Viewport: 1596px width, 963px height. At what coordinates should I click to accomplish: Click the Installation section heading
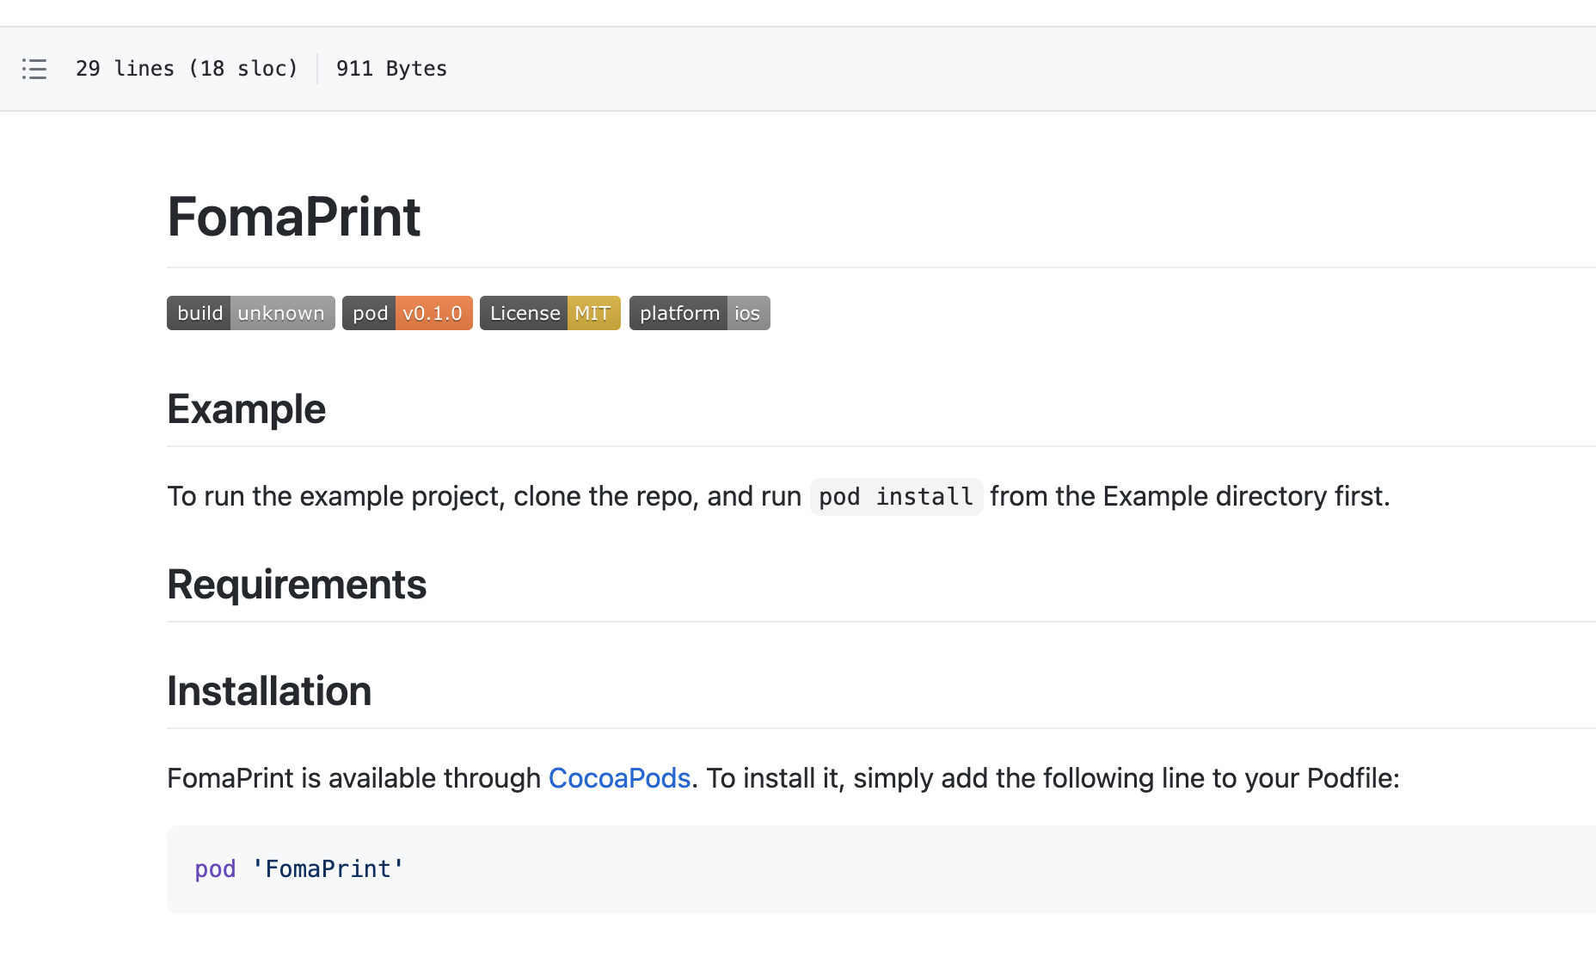[x=269, y=691]
